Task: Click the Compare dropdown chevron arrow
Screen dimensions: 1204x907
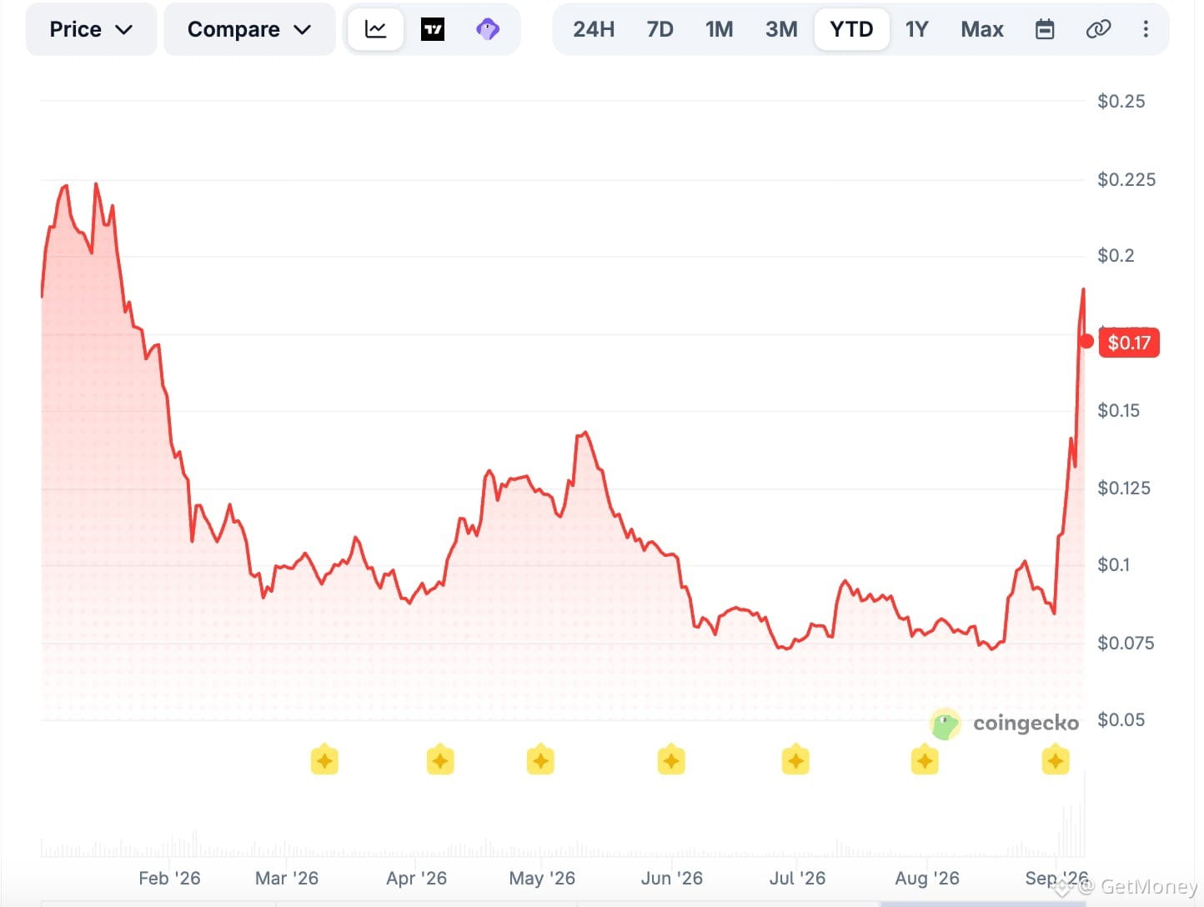Action: tap(303, 30)
